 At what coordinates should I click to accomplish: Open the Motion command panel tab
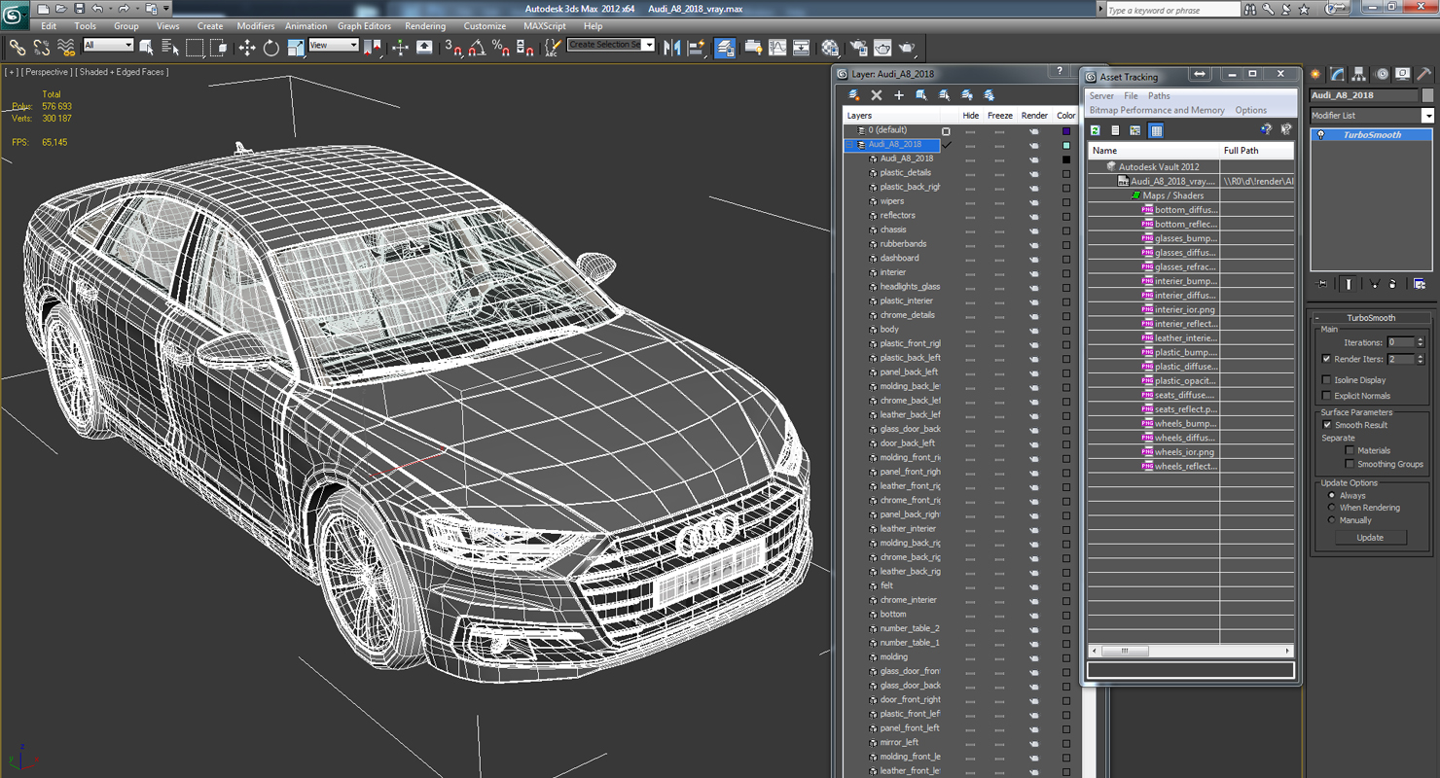click(1381, 74)
